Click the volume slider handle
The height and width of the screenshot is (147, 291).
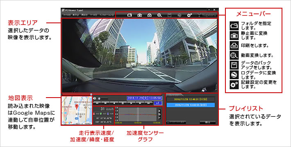tap(99, 99)
